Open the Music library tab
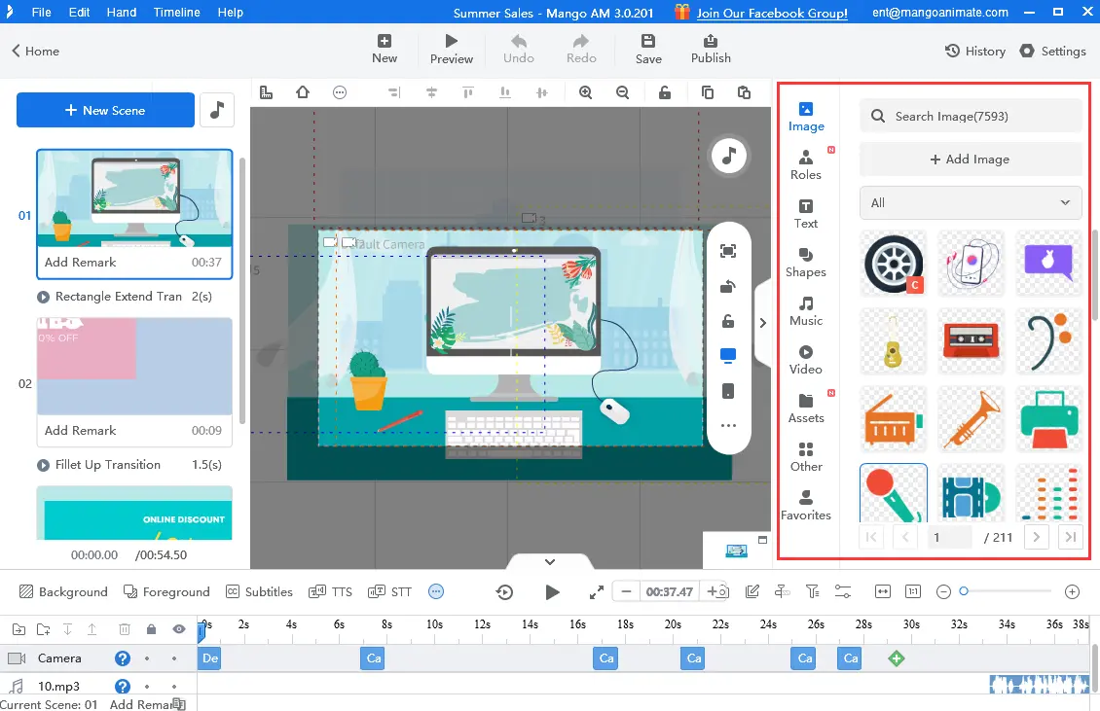1100x711 pixels. [805, 310]
